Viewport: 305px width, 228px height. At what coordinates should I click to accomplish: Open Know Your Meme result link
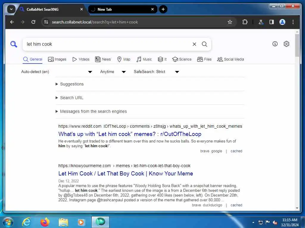click(x=126, y=173)
